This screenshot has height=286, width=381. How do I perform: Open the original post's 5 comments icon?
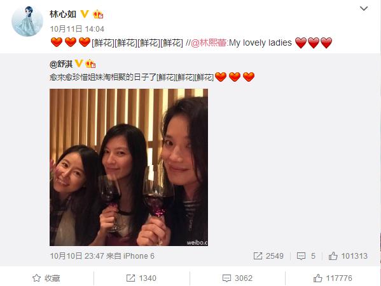pyautogui.click(x=306, y=256)
